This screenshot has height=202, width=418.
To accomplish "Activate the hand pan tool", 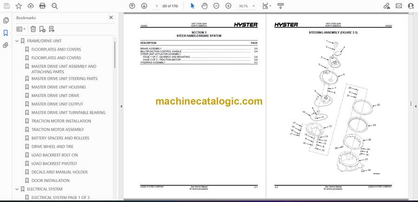I will pos(204,6).
